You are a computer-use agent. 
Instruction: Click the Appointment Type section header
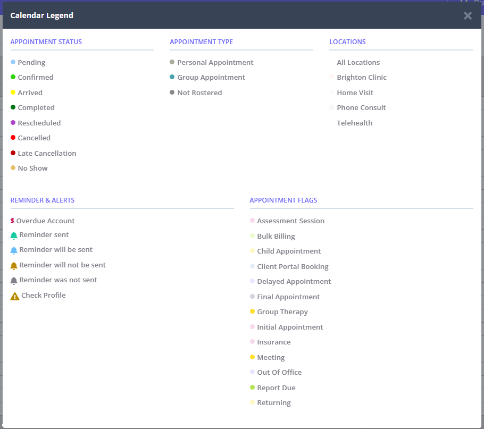click(x=201, y=41)
